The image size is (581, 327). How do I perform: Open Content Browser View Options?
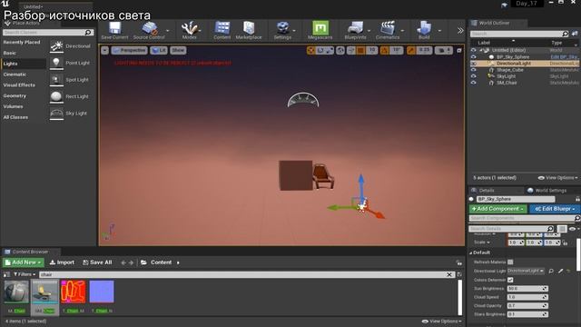442,321
